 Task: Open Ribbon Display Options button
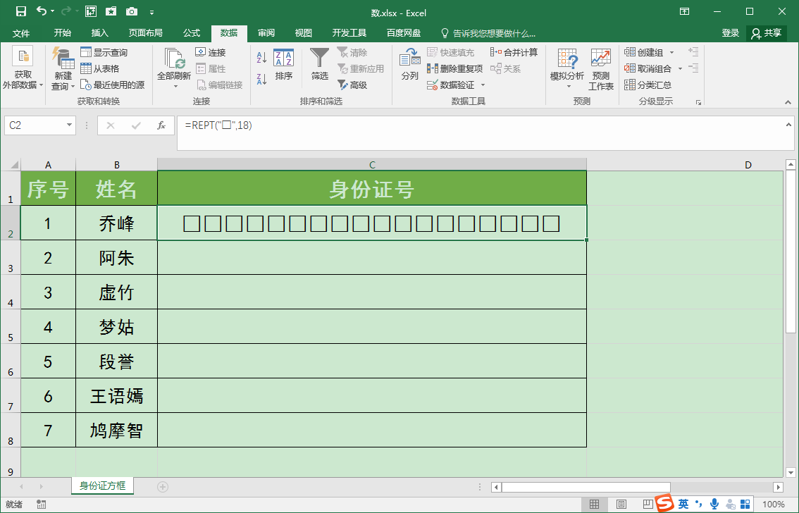coord(684,11)
